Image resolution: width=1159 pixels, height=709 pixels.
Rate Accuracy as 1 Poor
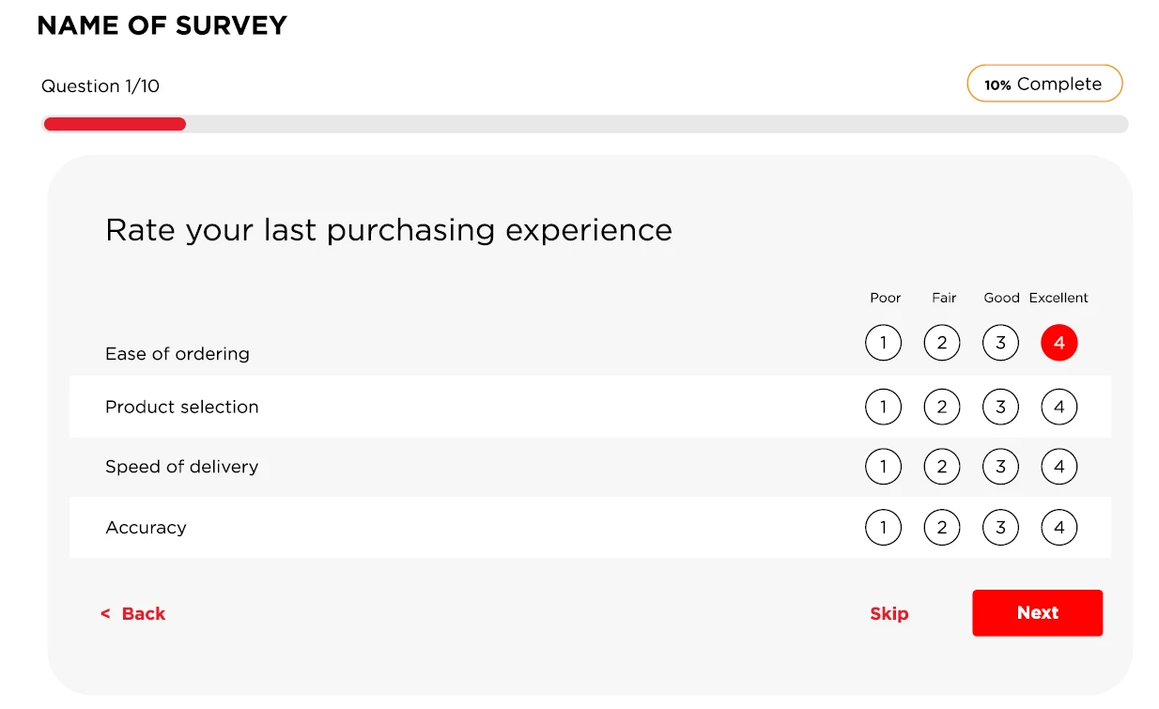[883, 528]
